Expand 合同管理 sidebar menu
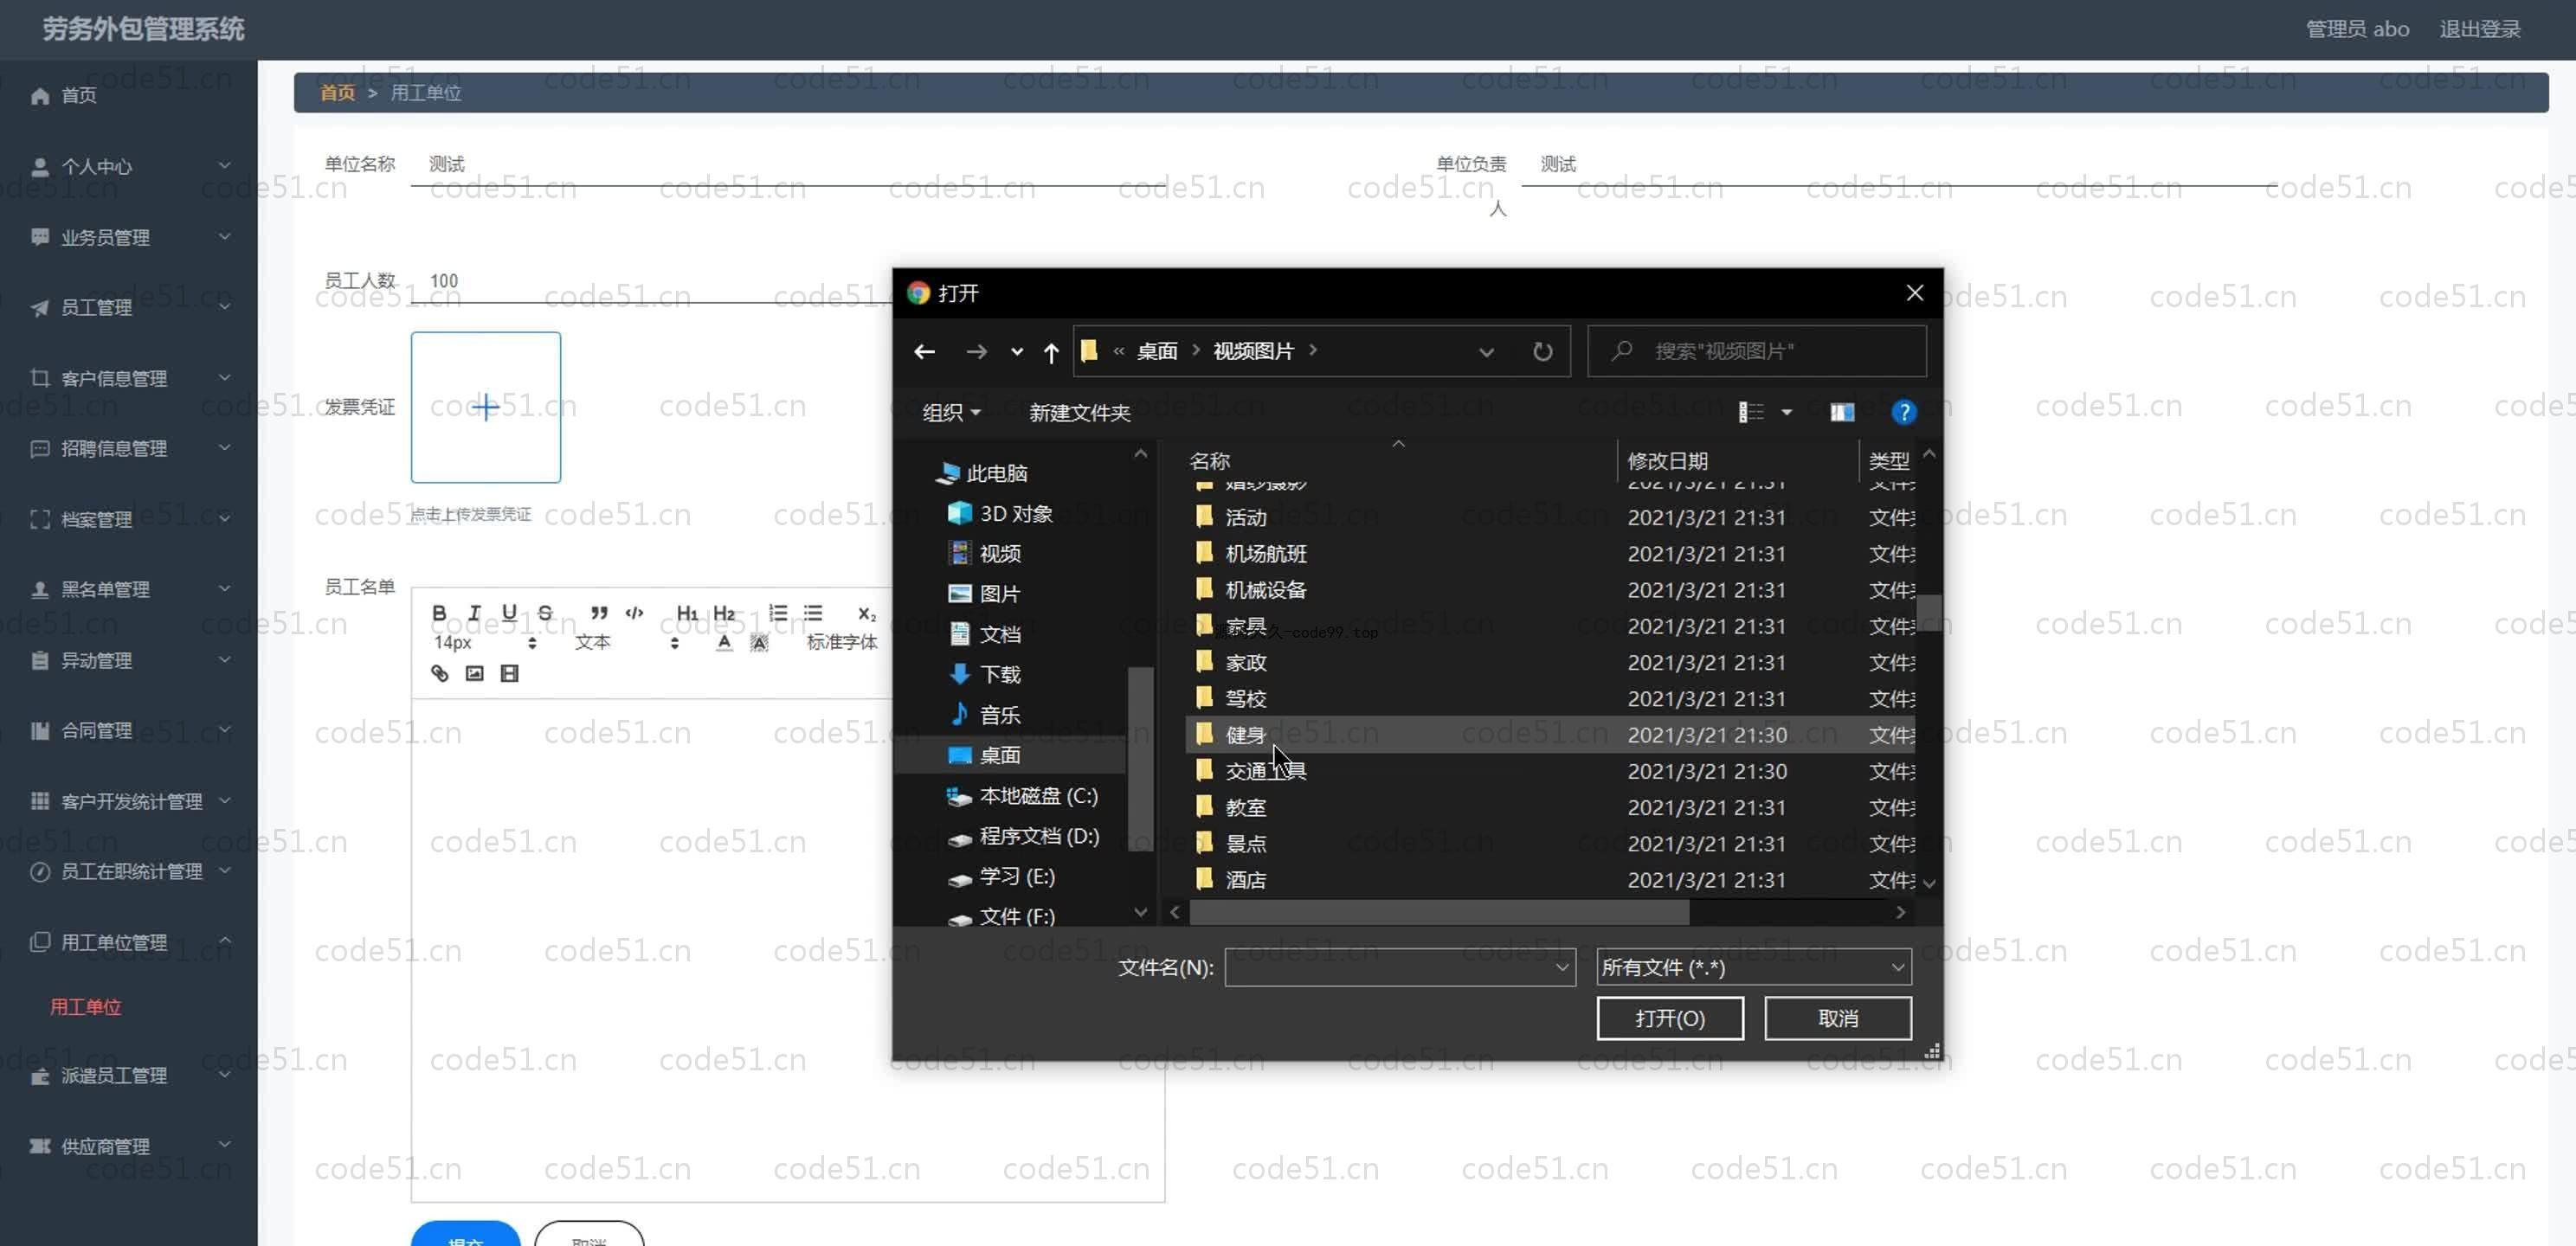2576x1246 pixels. pos(129,730)
